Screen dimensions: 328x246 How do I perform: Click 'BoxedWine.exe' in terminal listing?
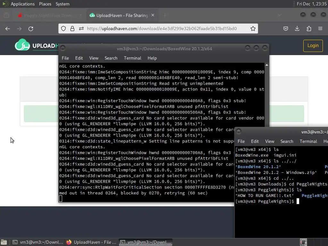tap(252, 155)
